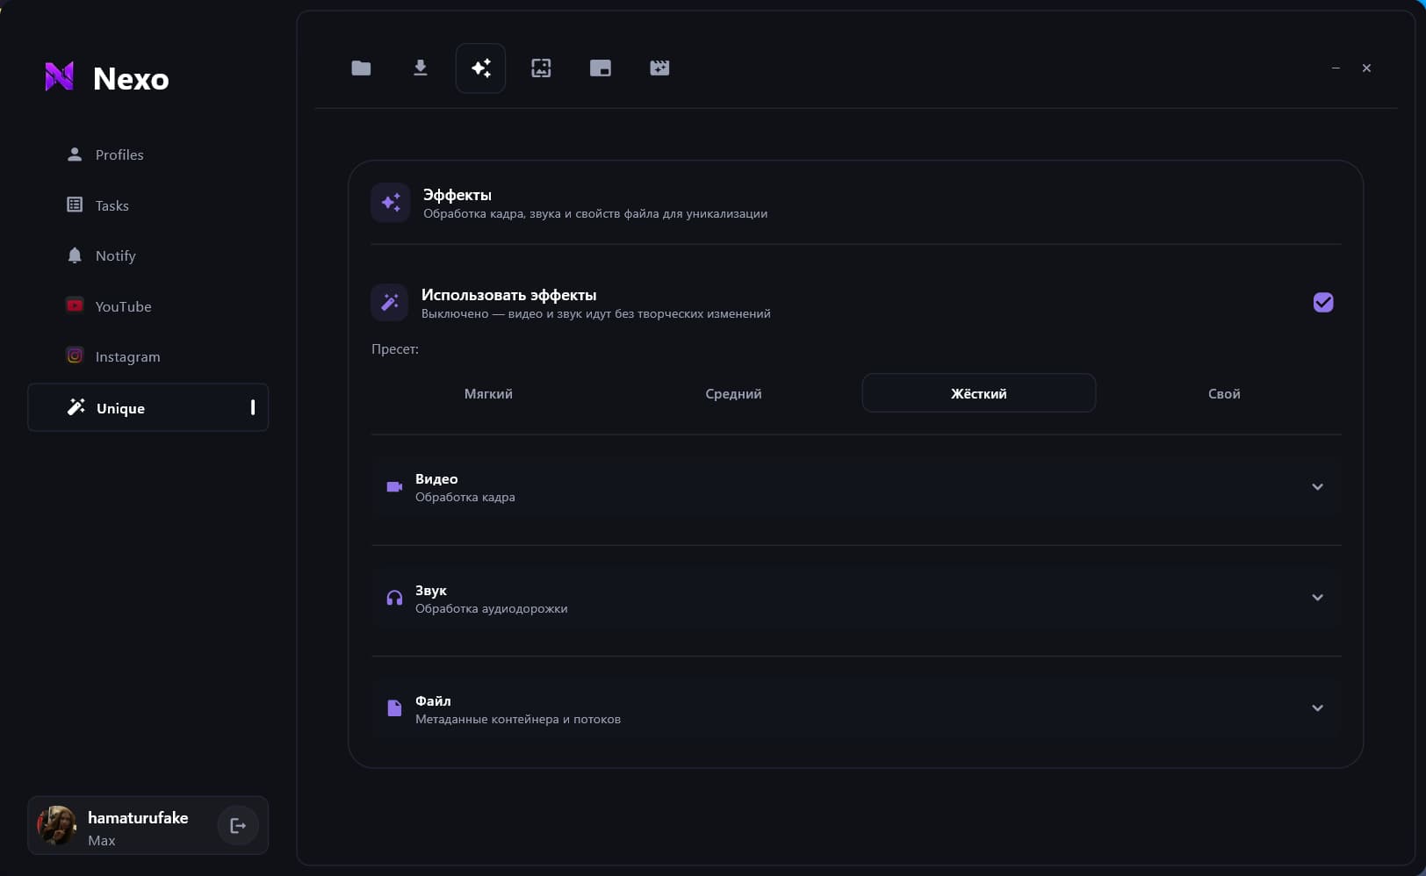Click the purple sparkles icon beside Эффекты
Viewport: 1426px width, 876px height.
pos(391,203)
